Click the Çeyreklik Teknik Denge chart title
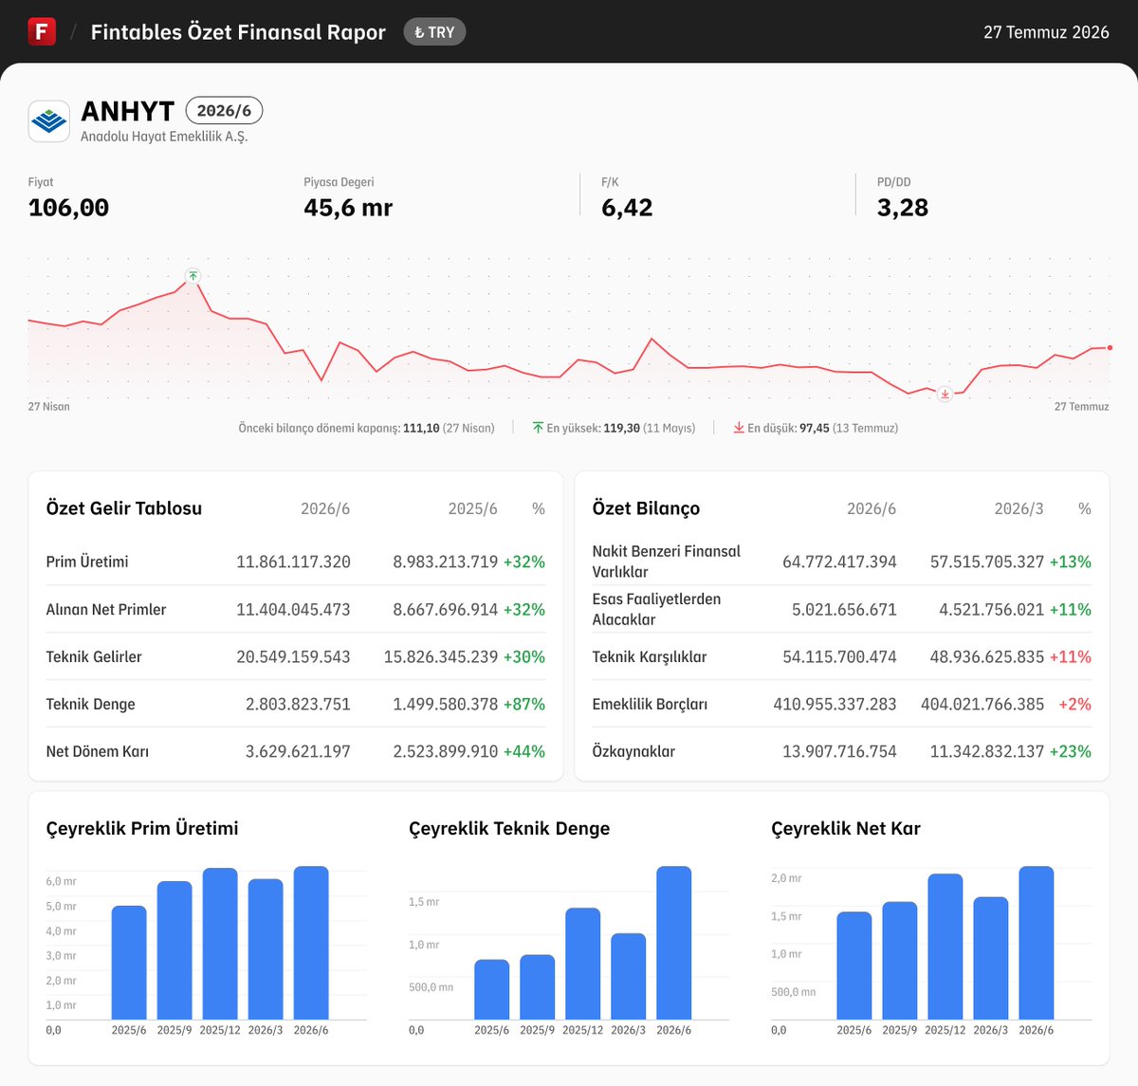1138x1086 pixels. point(509,828)
